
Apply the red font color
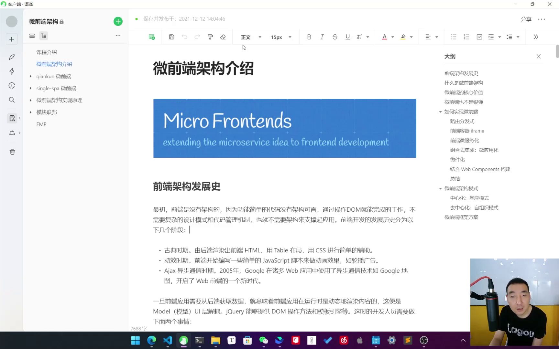coord(384,37)
